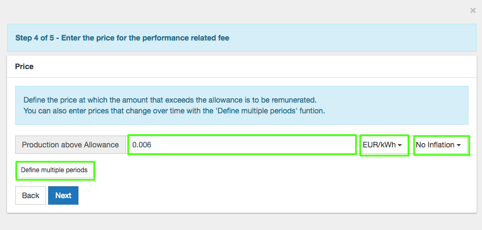Click the 'Define the price' instruction line
This screenshot has height=230, width=482.
pyautogui.click(x=169, y=100)
